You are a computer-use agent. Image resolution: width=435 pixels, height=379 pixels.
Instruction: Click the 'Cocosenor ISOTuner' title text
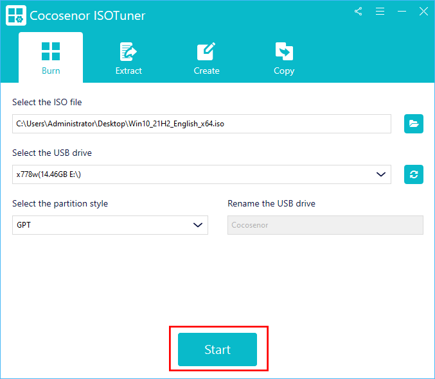pos(87,15)
